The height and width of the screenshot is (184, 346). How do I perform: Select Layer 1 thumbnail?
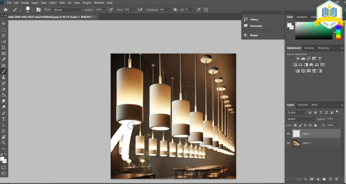pos(296,134)
